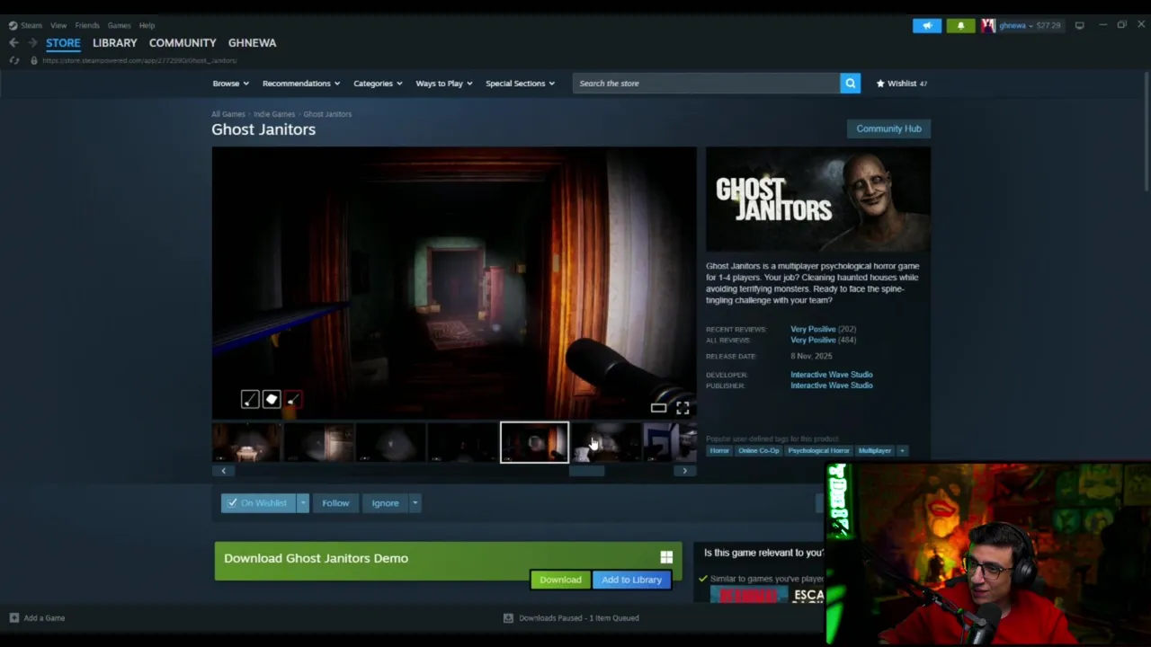This screenshot has height=647, width=1151.
Task: Enter fullscreen on the media viewer
Action: [683, 408]
